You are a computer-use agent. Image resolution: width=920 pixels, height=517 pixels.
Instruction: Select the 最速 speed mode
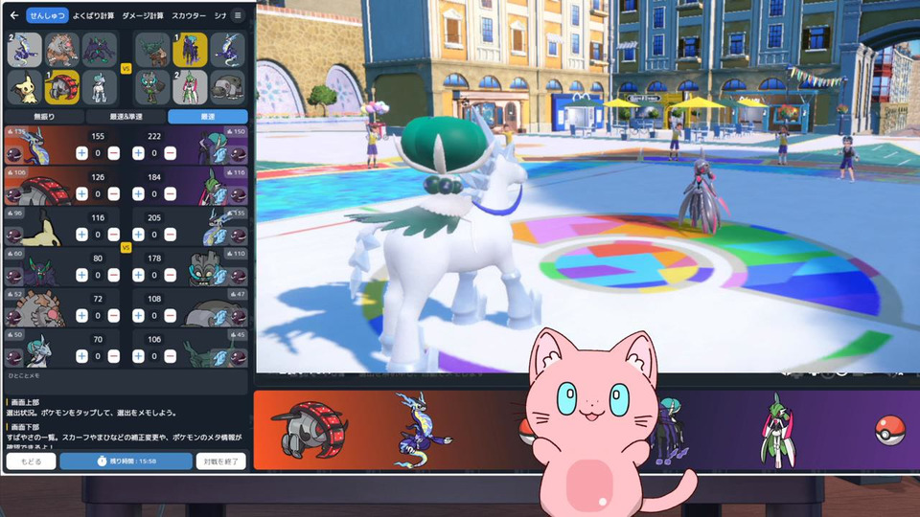208,117
